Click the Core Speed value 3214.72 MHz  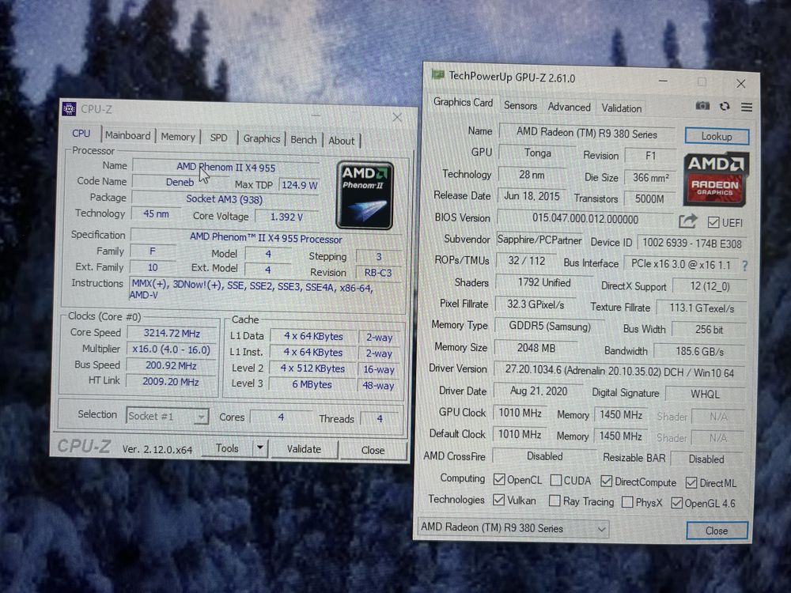coord(172,333)
